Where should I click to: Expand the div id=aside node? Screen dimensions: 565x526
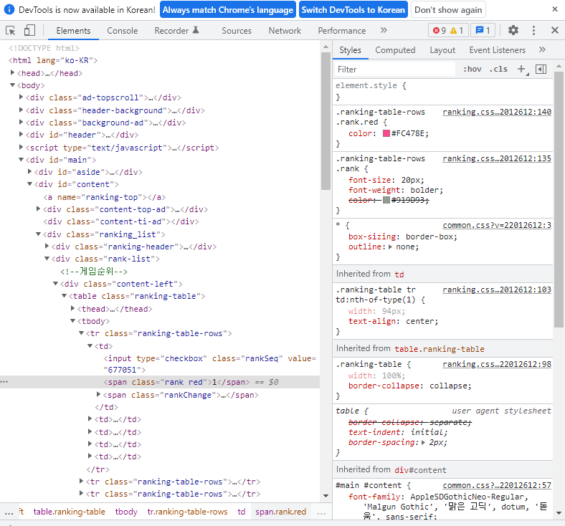(30, 171)
